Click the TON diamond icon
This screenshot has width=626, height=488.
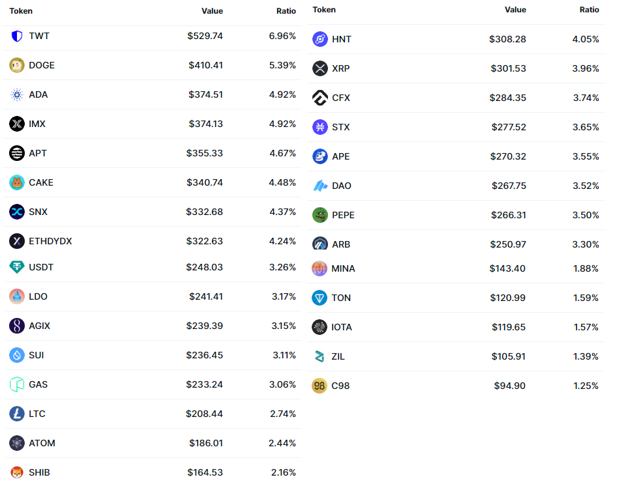[320, 298]
